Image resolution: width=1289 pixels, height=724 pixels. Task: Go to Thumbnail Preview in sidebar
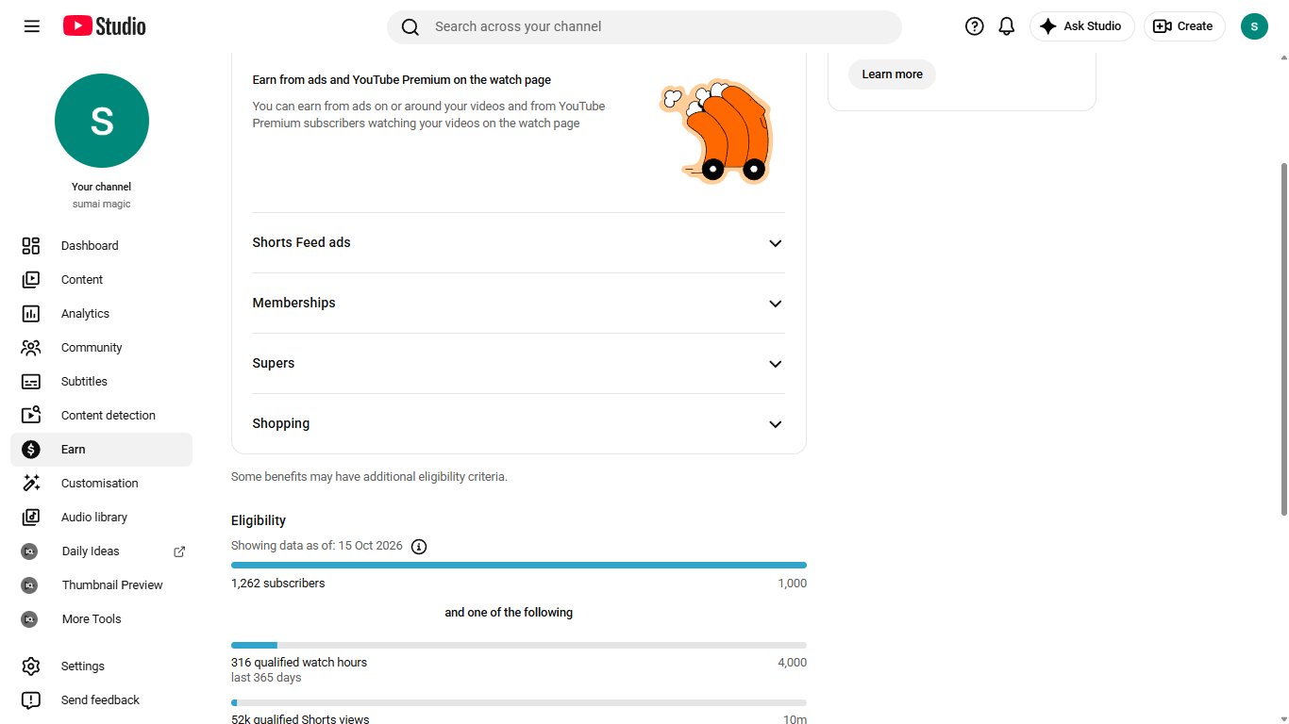pos(101,585)
